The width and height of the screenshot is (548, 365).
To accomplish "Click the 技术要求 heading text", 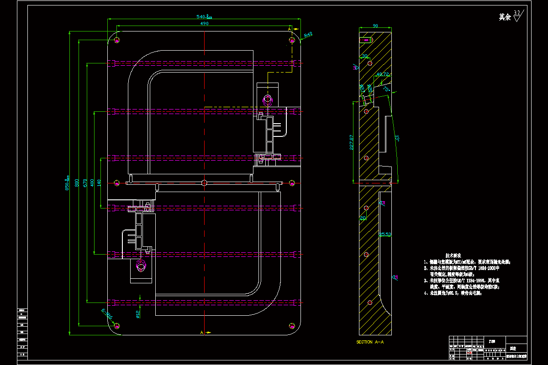I will point(453,256).
